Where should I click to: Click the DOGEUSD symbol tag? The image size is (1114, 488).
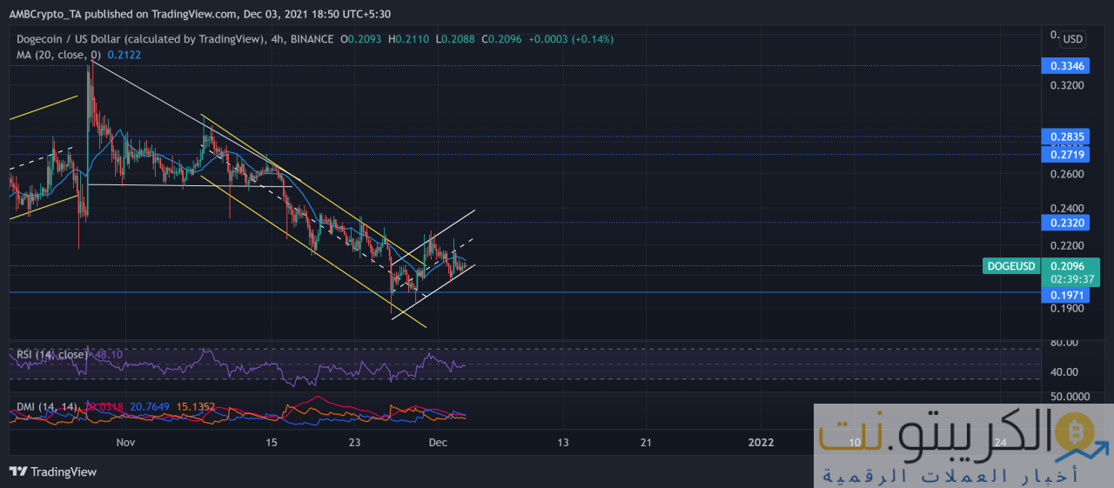1010,266
